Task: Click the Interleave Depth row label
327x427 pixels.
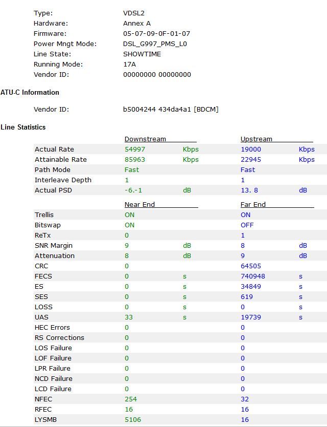Action: (63, 180)
